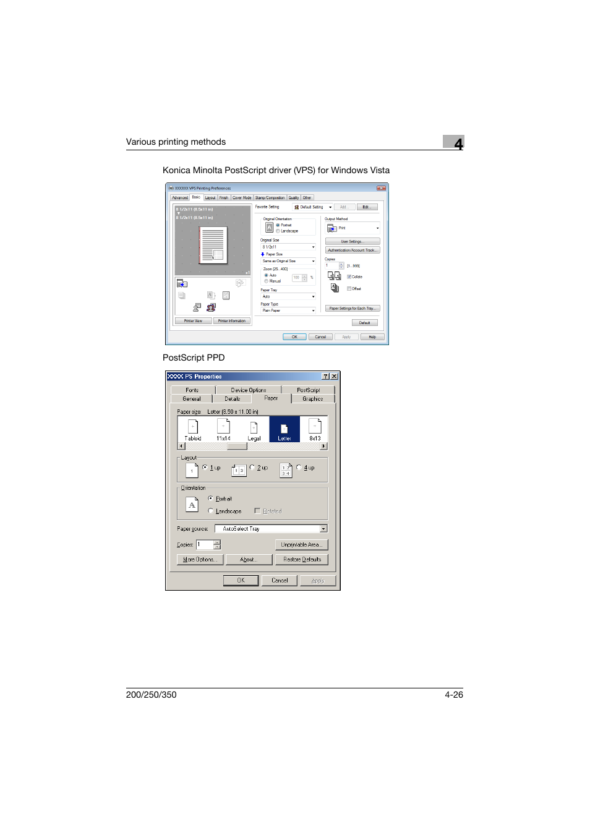This screenshot has width=590, height=835.
Task: Open the Cover Mode tab
Action: (x=242, y=198)
